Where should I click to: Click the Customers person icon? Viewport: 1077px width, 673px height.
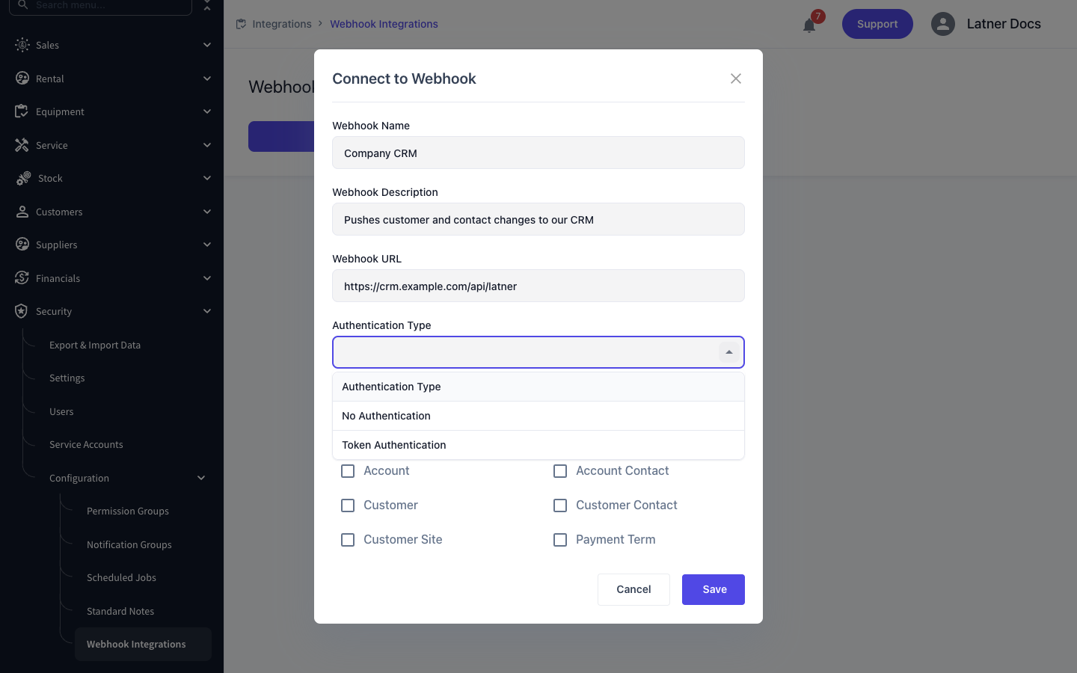tap(22, 212)
